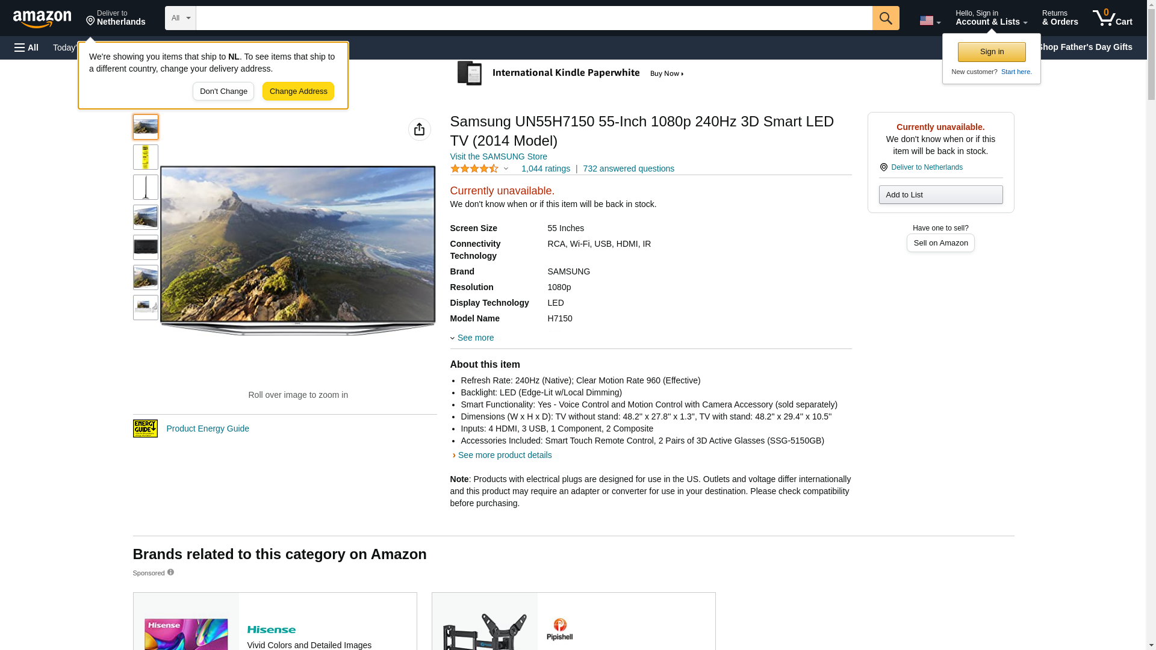Click the yellow Sign in button
The height and width of the screenshot is (650, 1156).
point(992,52)
